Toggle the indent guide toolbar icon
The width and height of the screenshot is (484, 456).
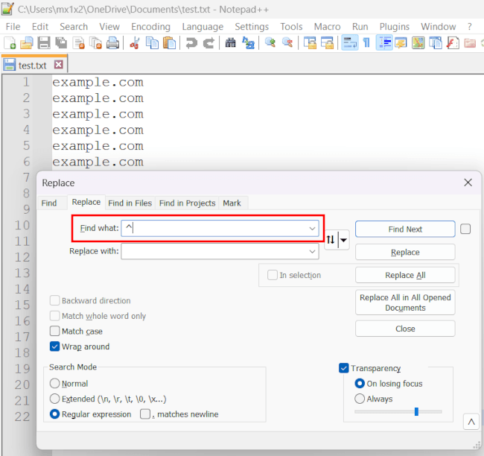(x=384, y=43)
